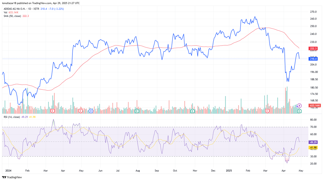Click the 633.14K volume axis label
The height and width of the screenshot is (181, 324).
pos(314,105)
